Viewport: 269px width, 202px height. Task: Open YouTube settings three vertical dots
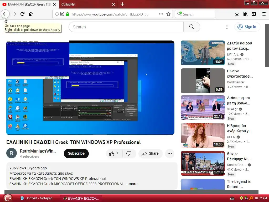tap(227, 27)
